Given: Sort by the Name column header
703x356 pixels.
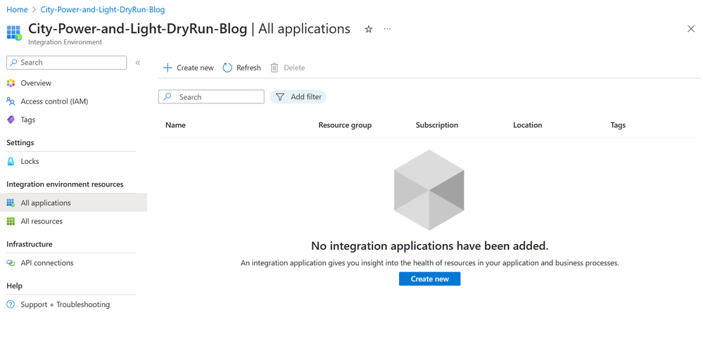Looking at the screenshot, I should click(175, 125).
